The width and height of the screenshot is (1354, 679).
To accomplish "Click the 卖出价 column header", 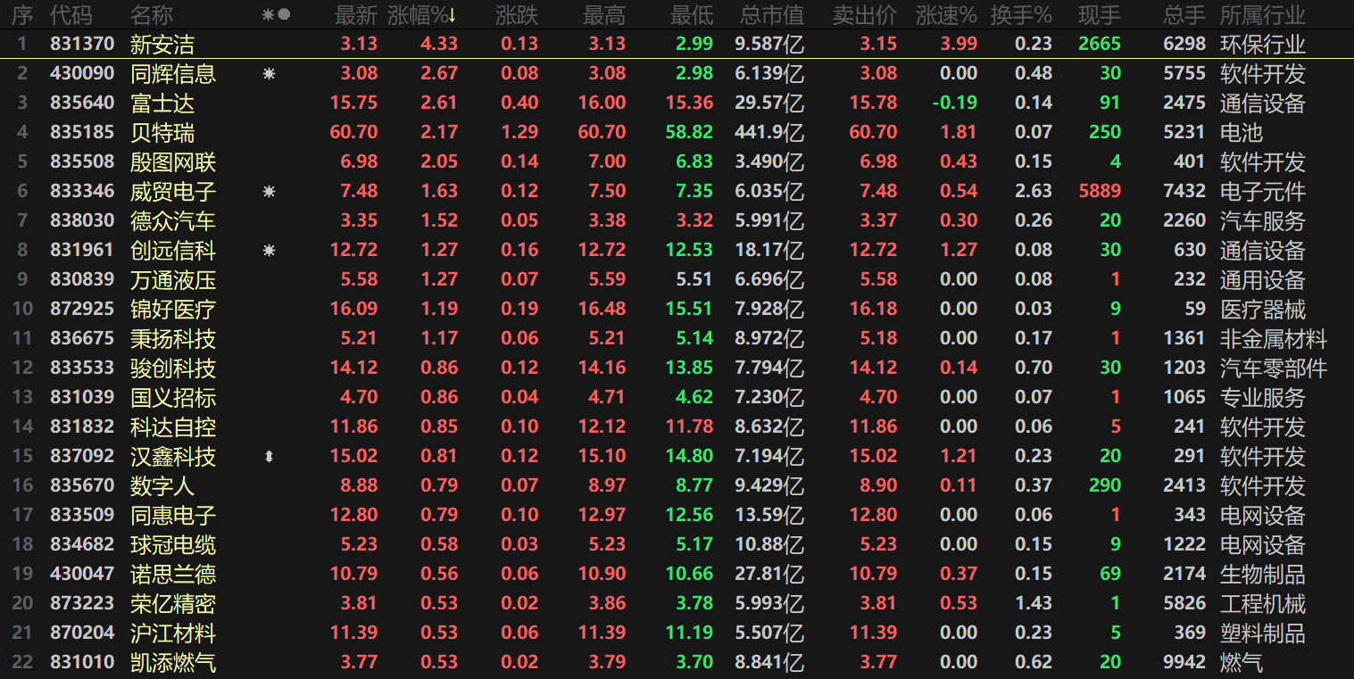I will [864, 15].
